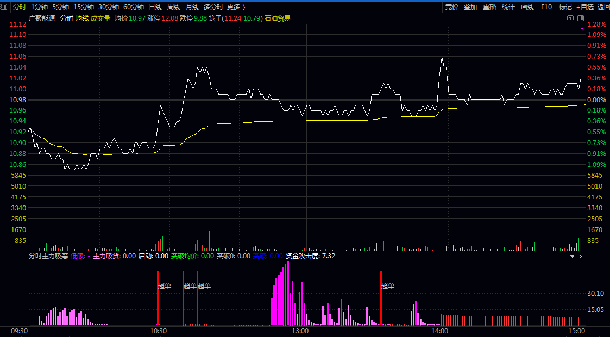Click the 14:00 volume spike bar
Screen dimensions: 610x337
(x=437, y=217)
